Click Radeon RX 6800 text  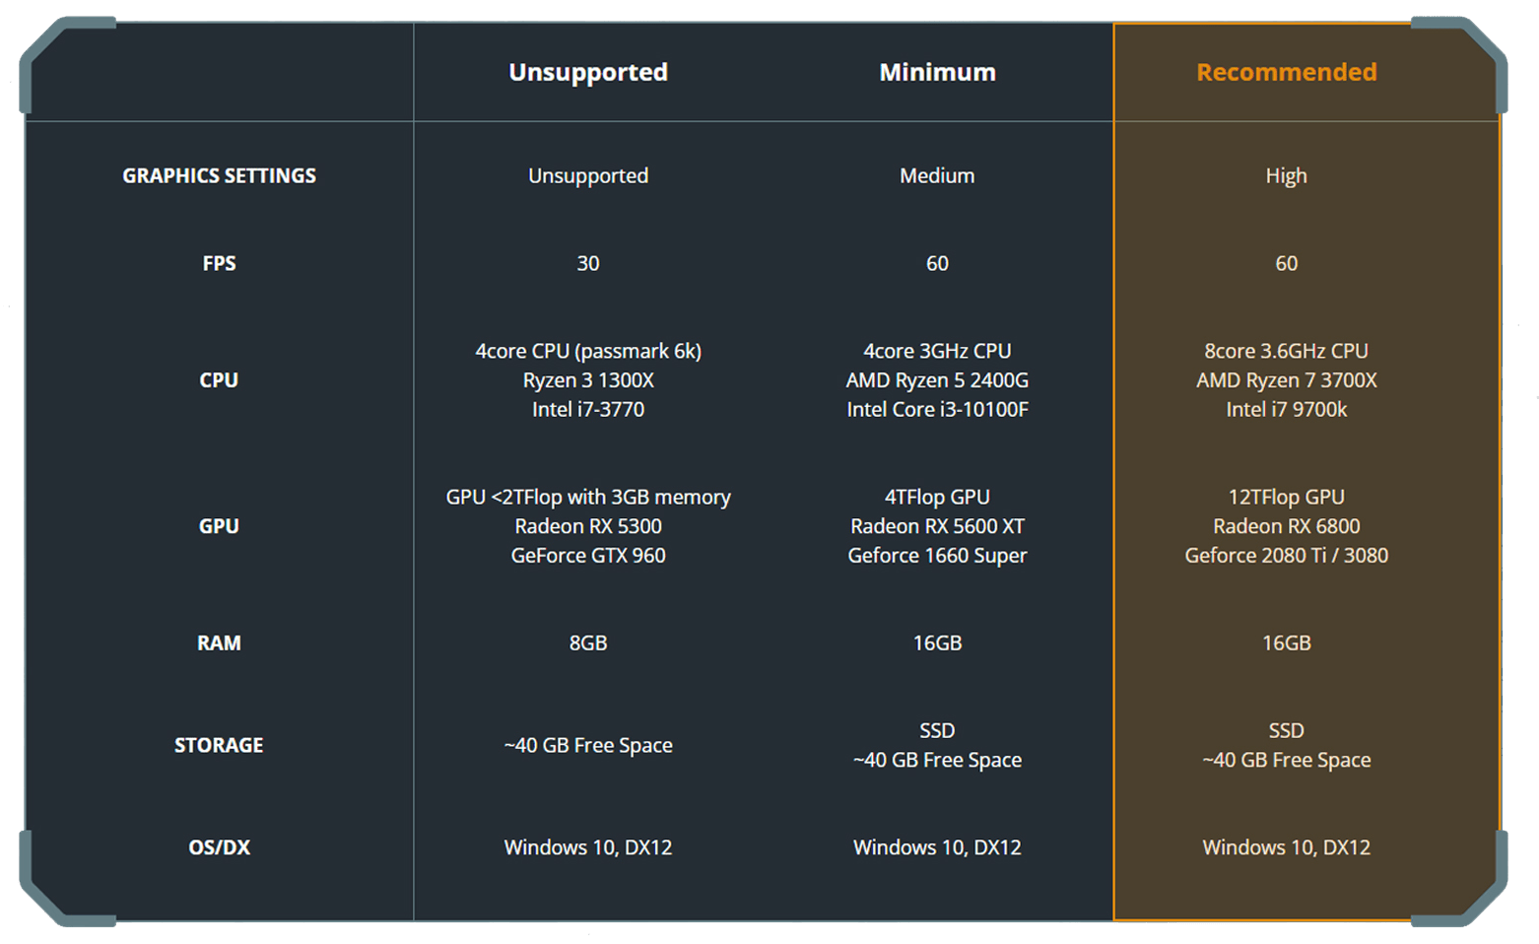(x=1286, y=526)
